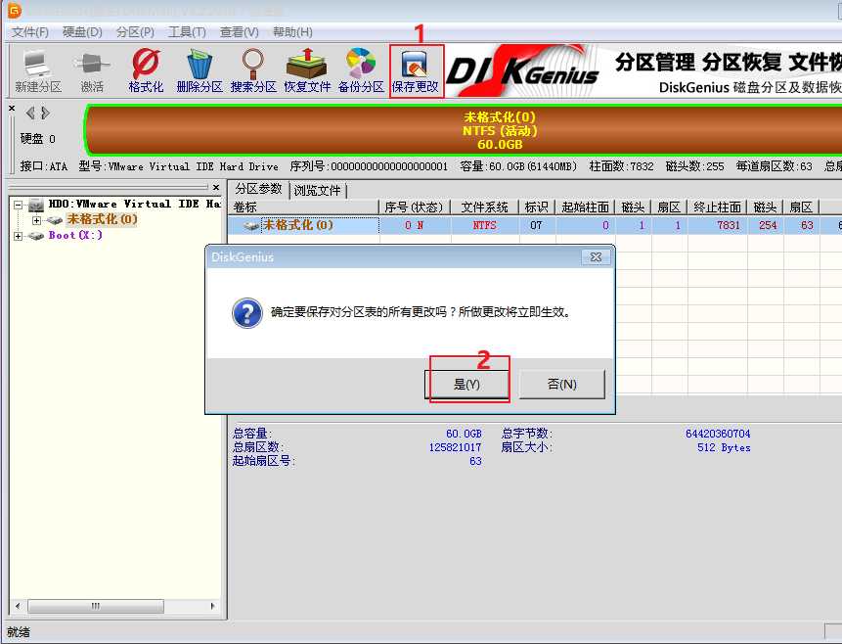This screenshot has width=842, height=644.
Task: Open the 查看(V) menu
Action: 239,32
